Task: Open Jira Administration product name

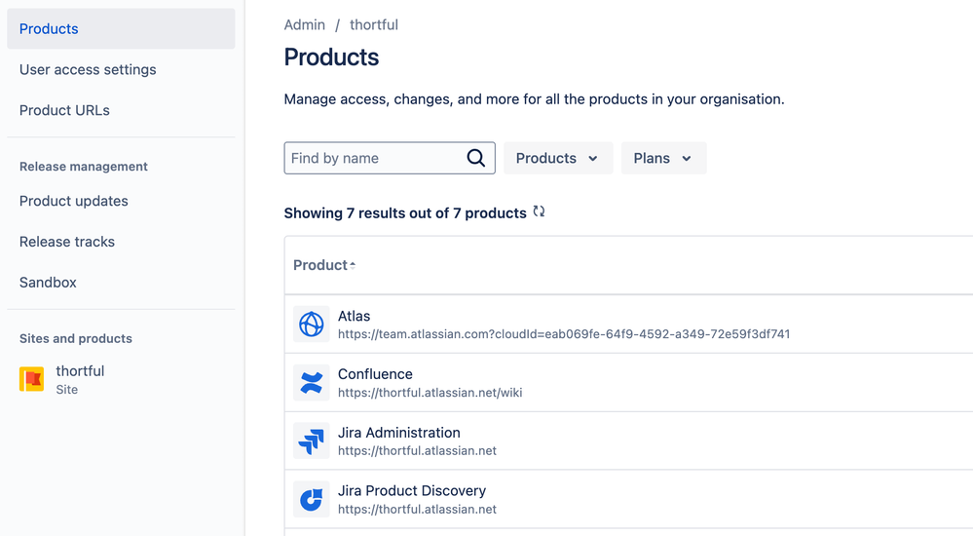Action: 399,433
